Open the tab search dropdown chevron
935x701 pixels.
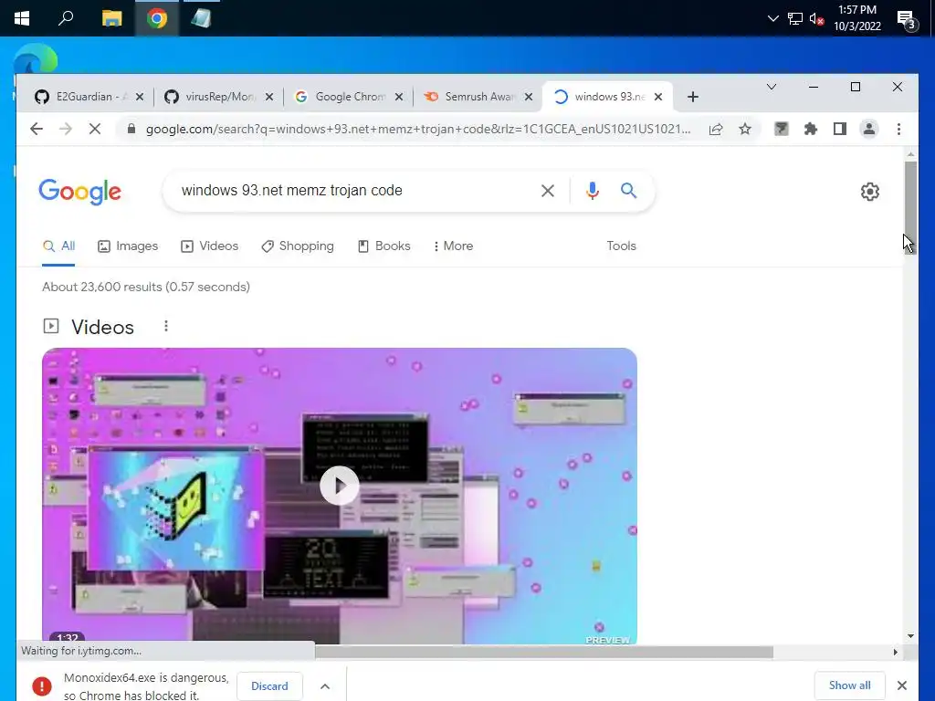(x=771, y=87)
